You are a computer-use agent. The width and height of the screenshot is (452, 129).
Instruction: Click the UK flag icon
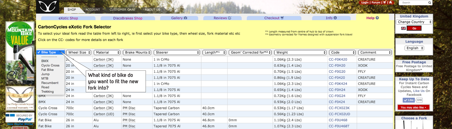point(403,28)
